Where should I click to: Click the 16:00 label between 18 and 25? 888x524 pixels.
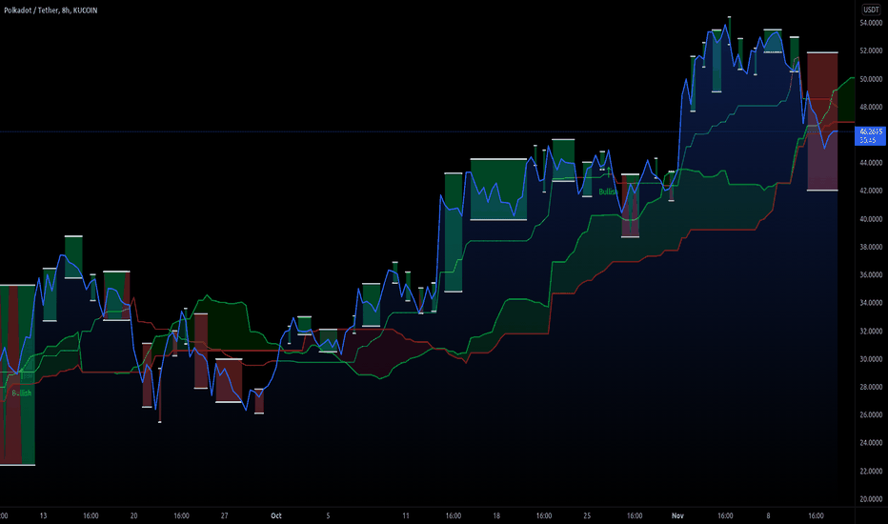[x=544, y=516]
